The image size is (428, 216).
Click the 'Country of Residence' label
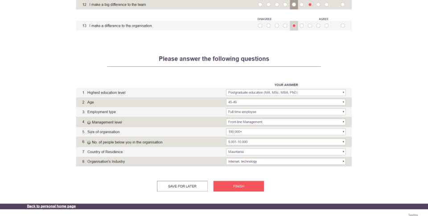pos(105,152)
